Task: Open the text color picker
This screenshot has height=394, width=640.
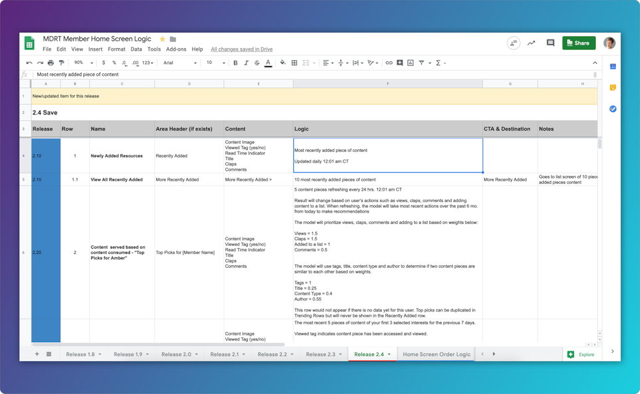Action: [268, 63]
